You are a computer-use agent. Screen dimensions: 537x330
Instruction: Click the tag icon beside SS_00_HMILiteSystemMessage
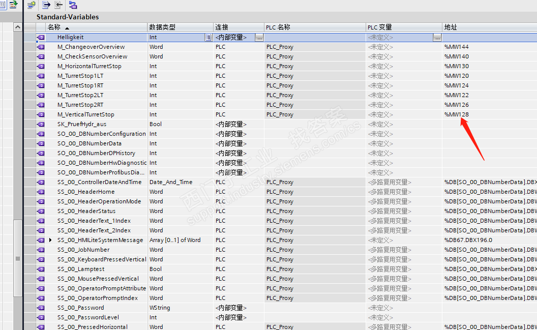[41, 240]
